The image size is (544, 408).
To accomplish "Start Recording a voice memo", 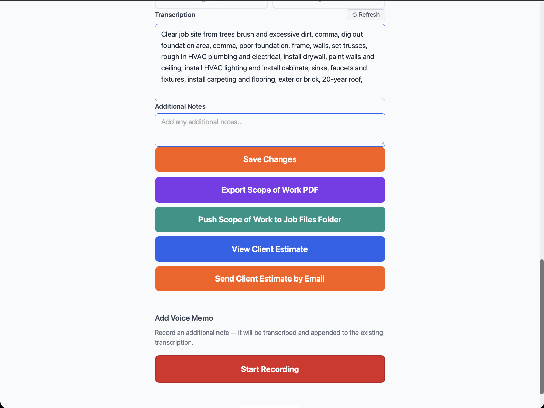I will click(269, 369).
